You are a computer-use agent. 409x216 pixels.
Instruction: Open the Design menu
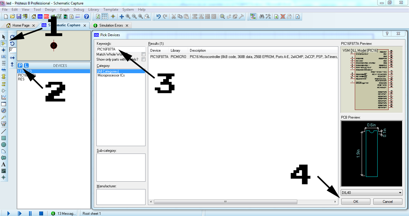50,10
